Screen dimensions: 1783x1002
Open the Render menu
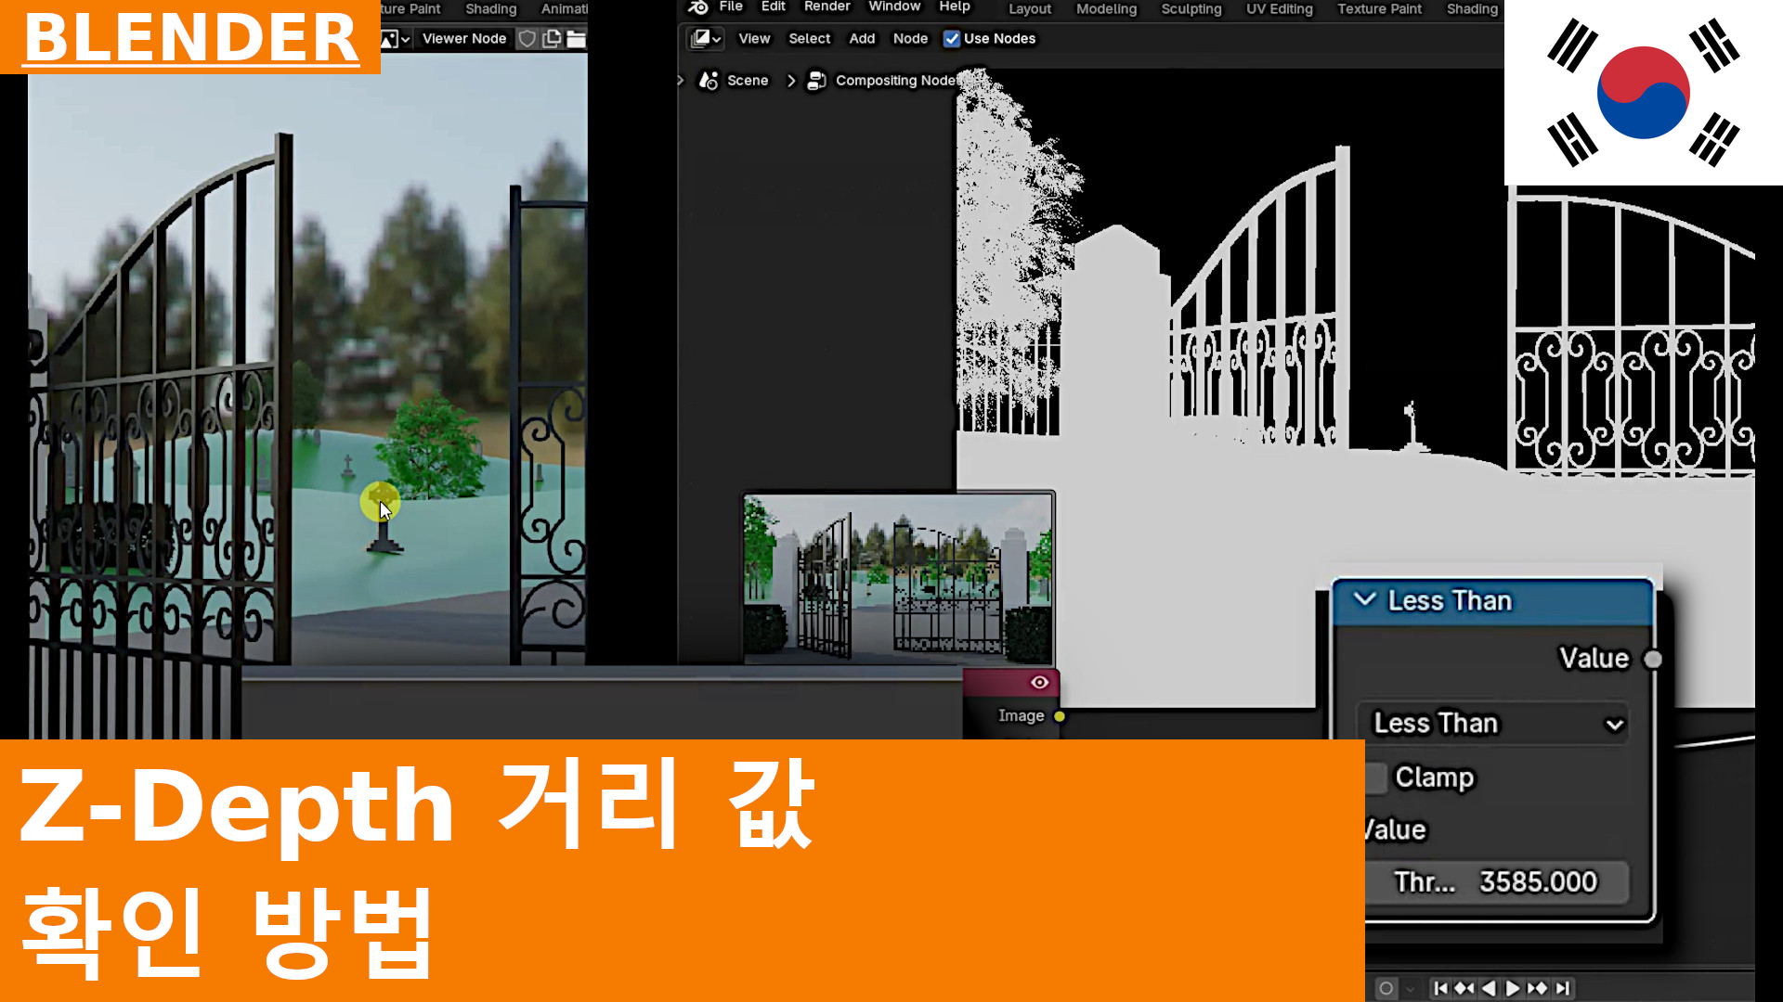point(826,7)
